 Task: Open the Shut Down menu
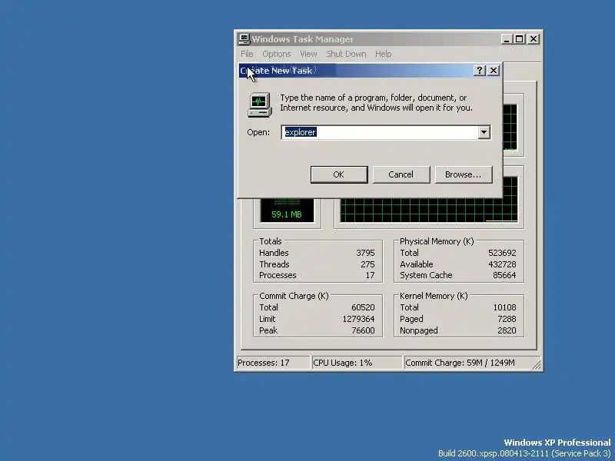point(346,54)
